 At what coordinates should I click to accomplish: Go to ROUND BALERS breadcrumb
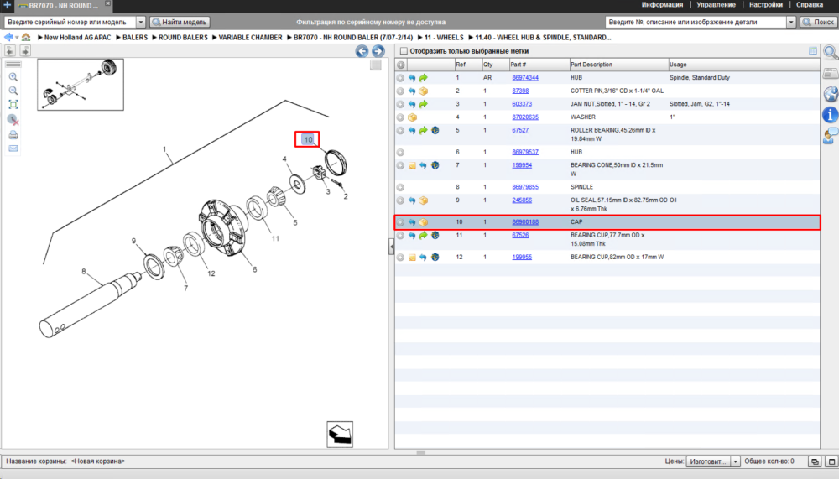coord(183,38)
